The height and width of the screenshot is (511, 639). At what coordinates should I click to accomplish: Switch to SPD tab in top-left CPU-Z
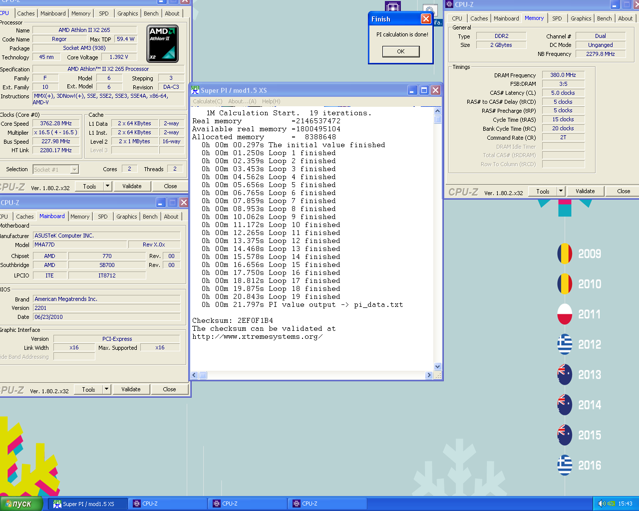(x=104, y=13)
